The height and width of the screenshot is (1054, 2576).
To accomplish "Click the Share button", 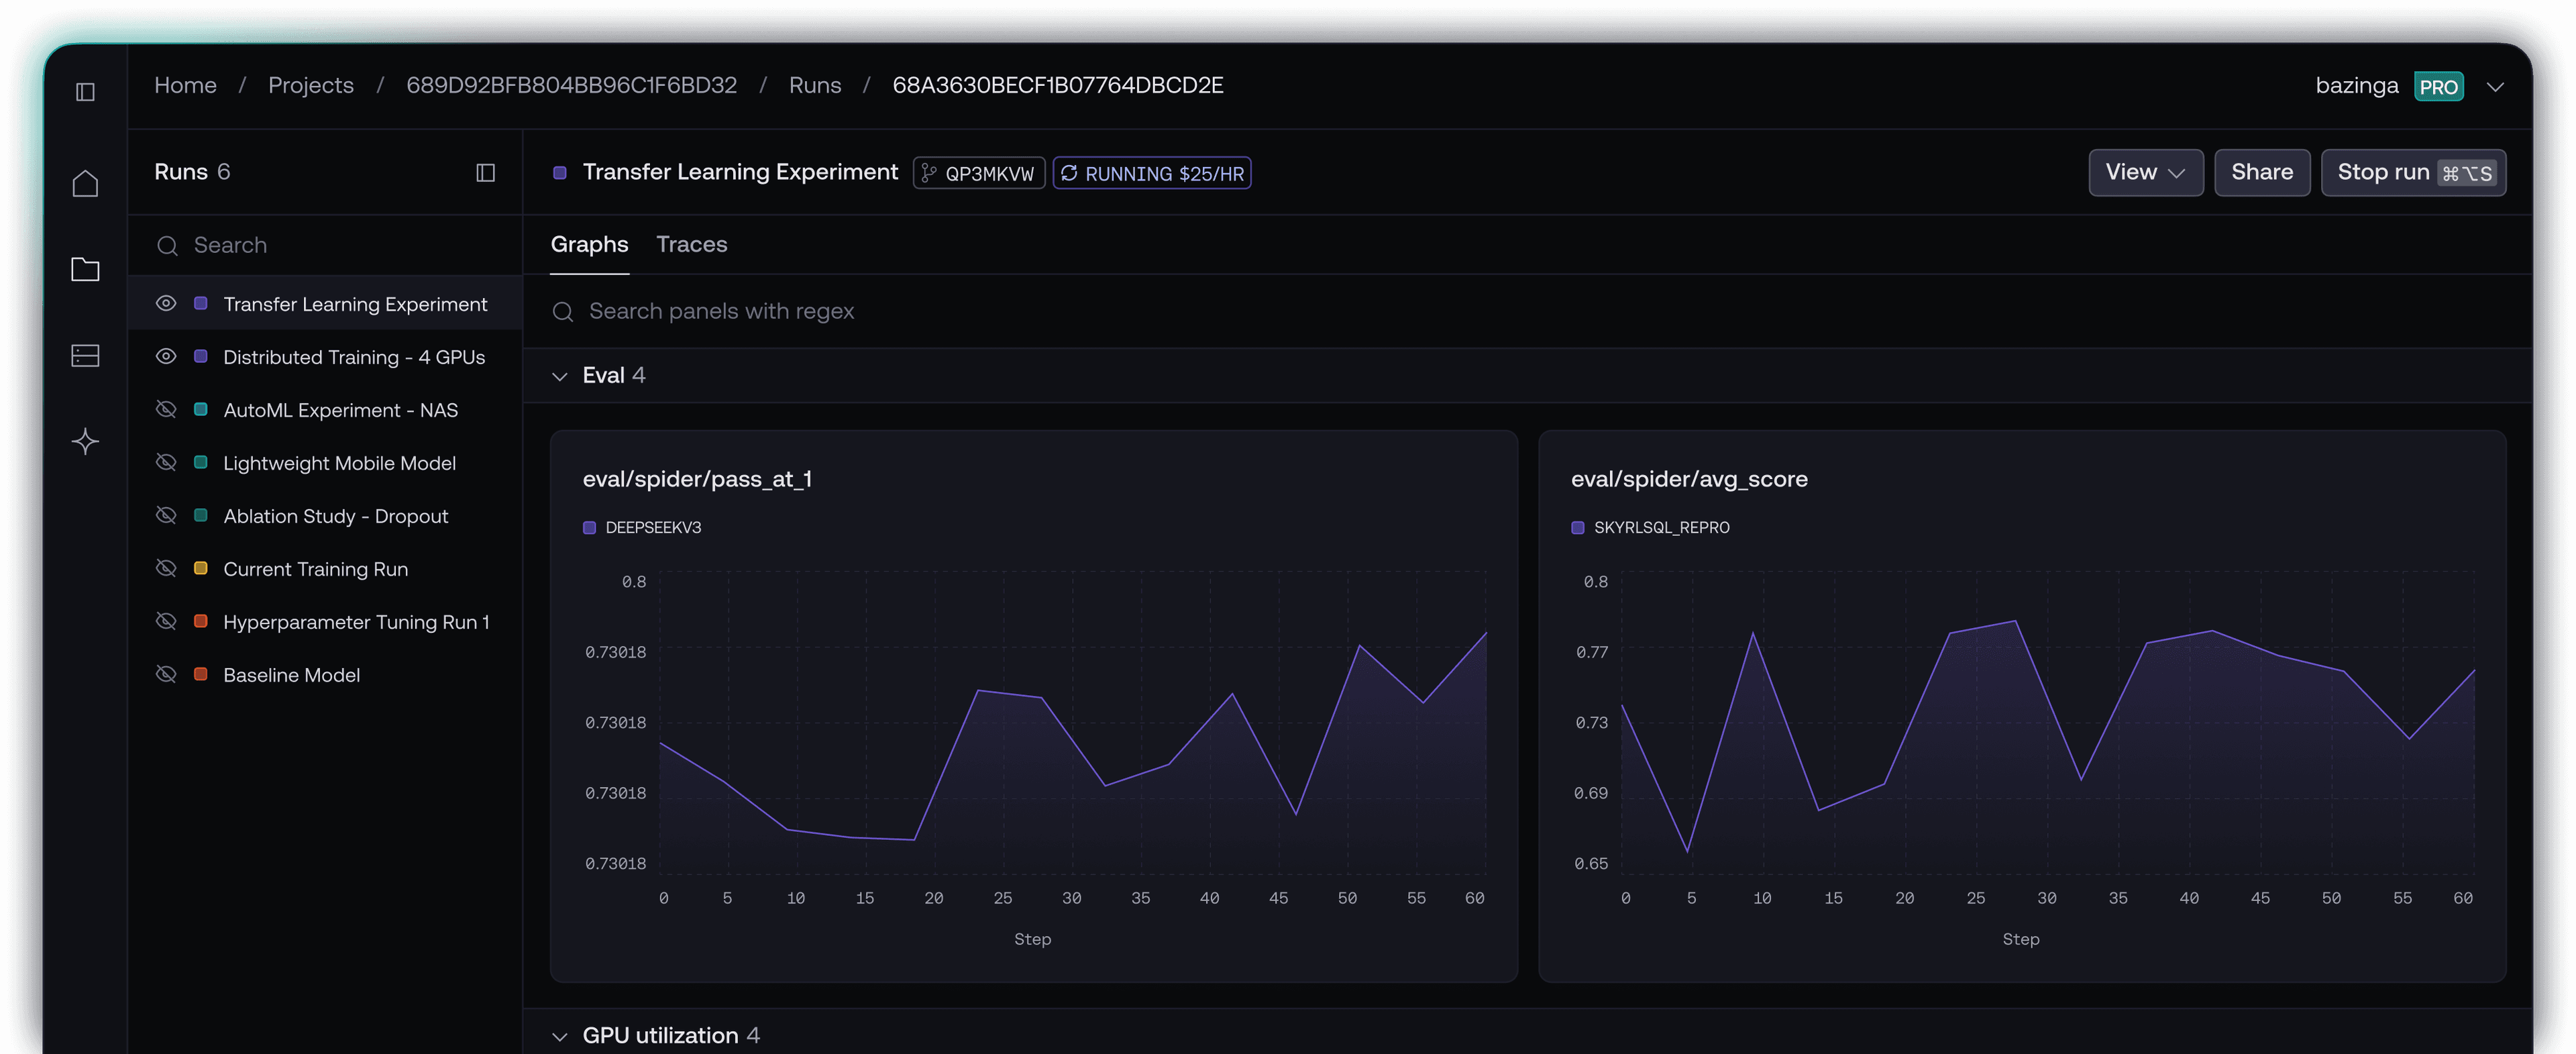I will [x=2261, y=173].
